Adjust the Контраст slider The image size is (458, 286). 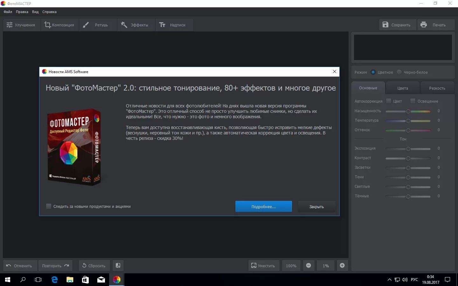coord(408,158)
